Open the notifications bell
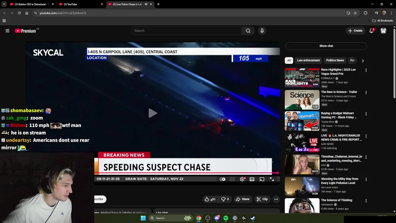 coord(372,31)
